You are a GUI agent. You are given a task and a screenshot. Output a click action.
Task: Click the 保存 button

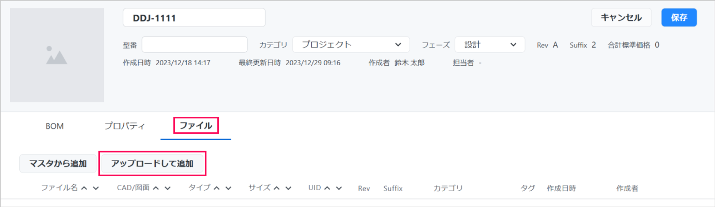(x=679, y=17)
